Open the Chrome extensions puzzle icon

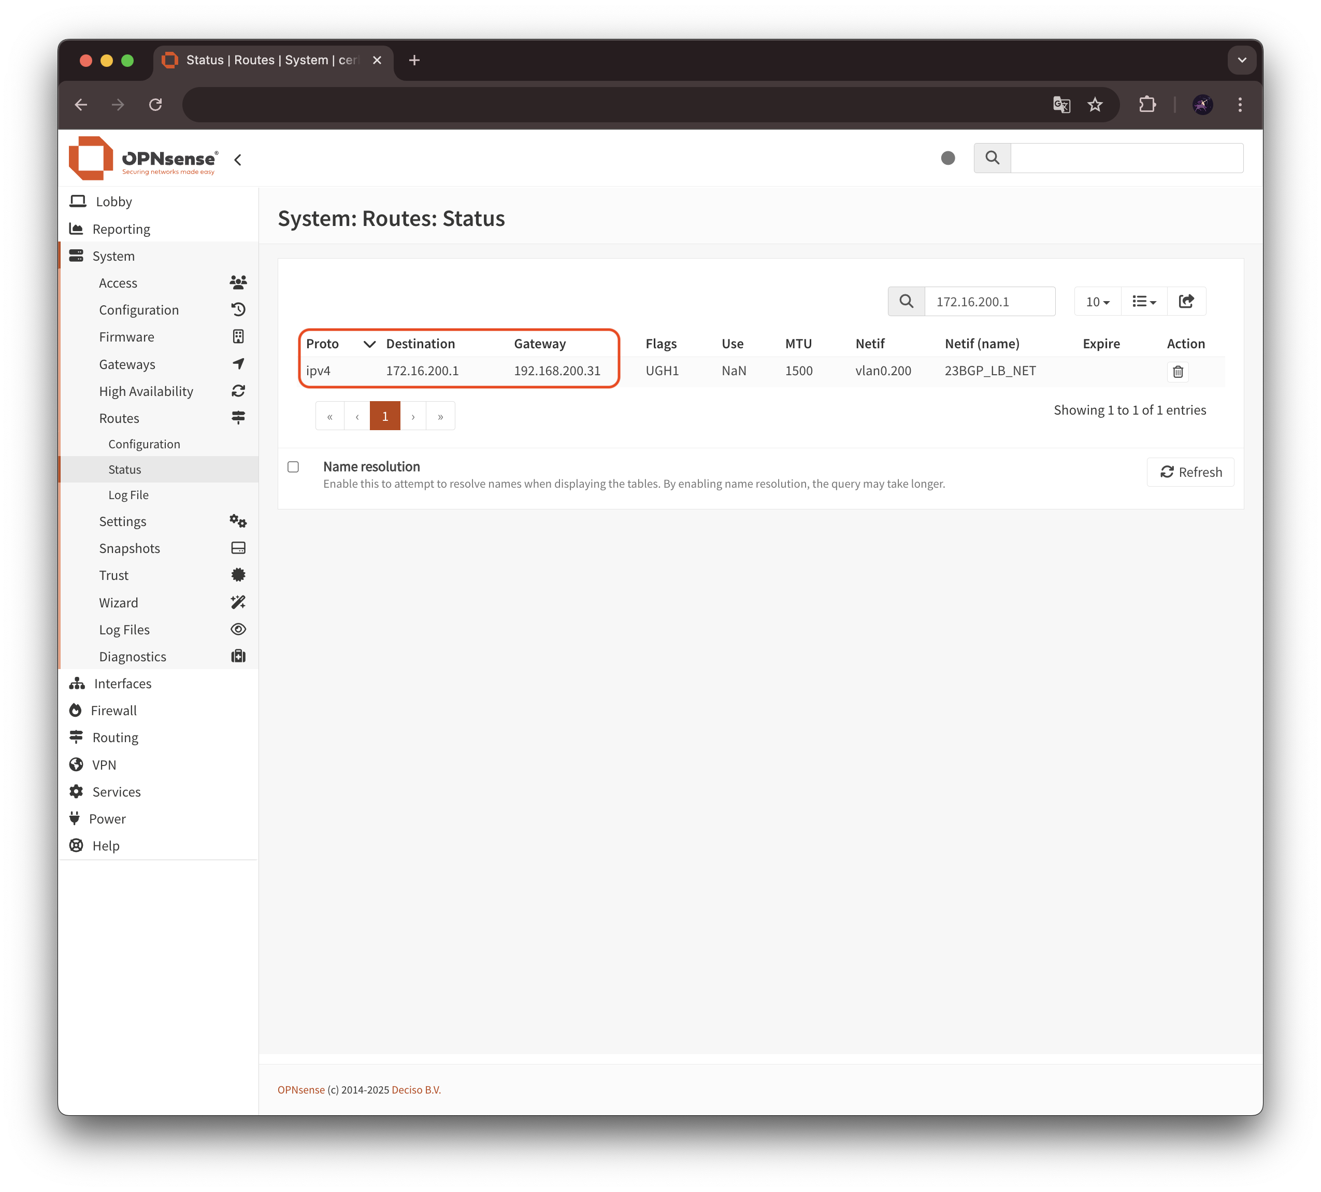tap(1147, 105)
